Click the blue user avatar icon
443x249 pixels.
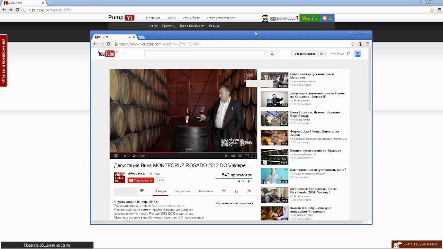coord(358,54)
